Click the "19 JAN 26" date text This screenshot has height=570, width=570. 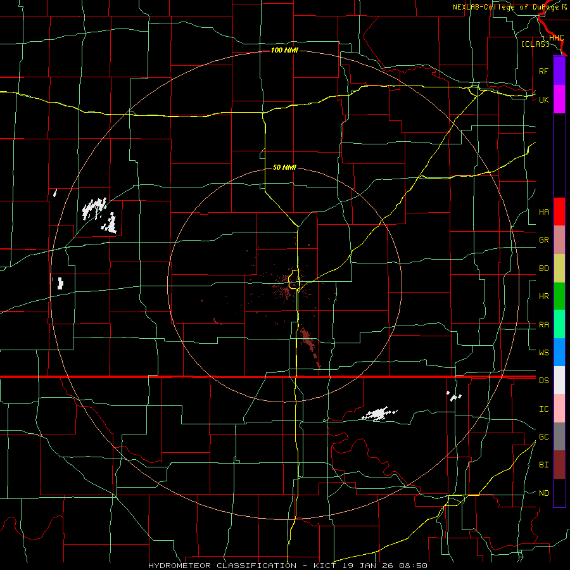coord(369,566)
